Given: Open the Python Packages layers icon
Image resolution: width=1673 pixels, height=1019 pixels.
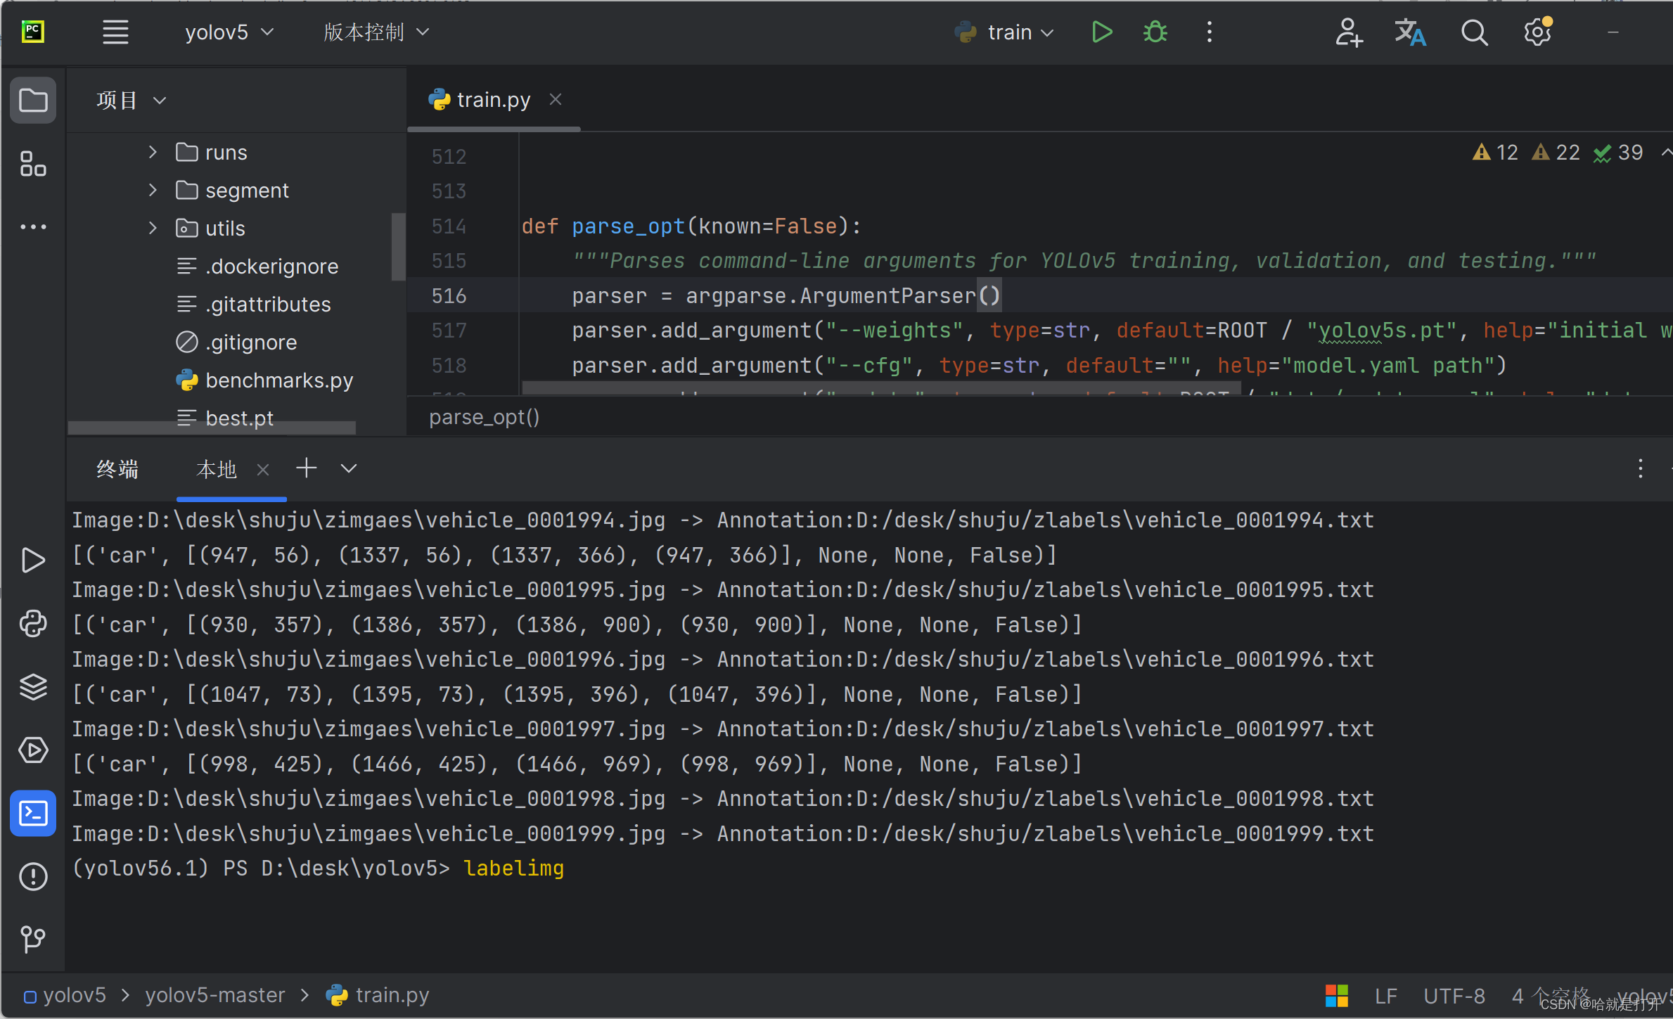Looking at the screenshot, I should [x=33, y=686].
